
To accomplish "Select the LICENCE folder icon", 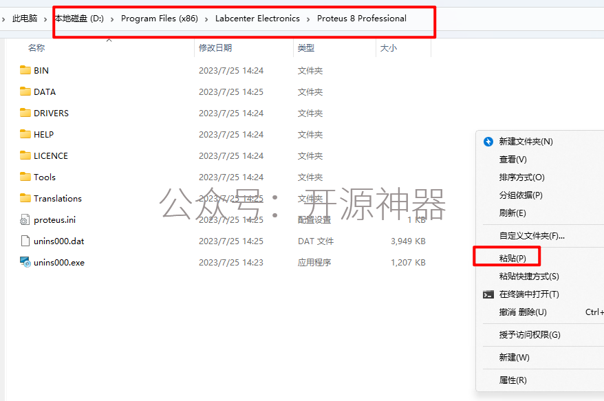I will tap(25, 155).
